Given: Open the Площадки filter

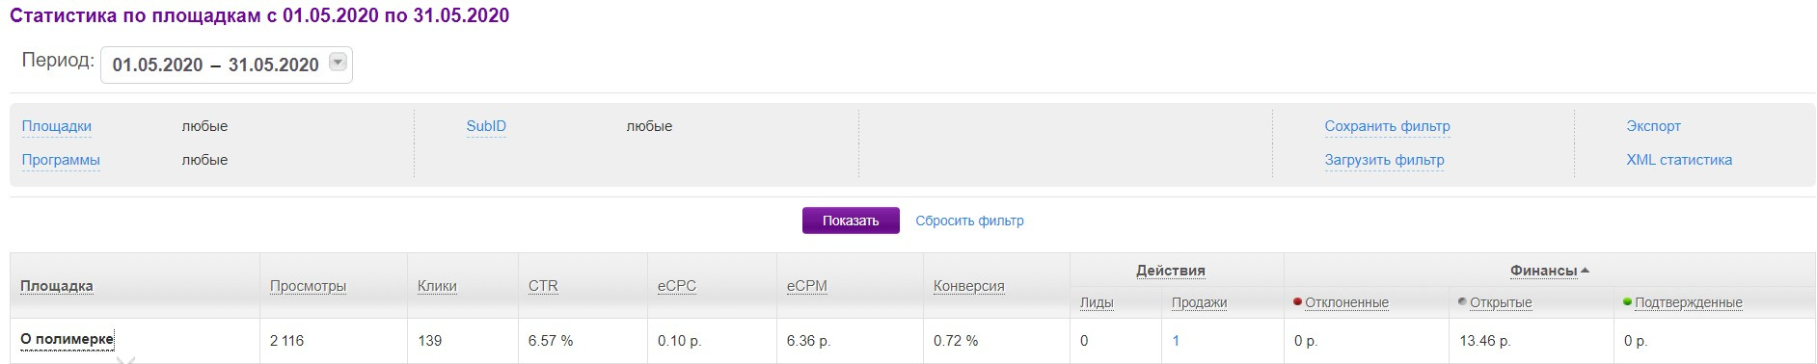Looking at the screenshot, I should 57,126.
